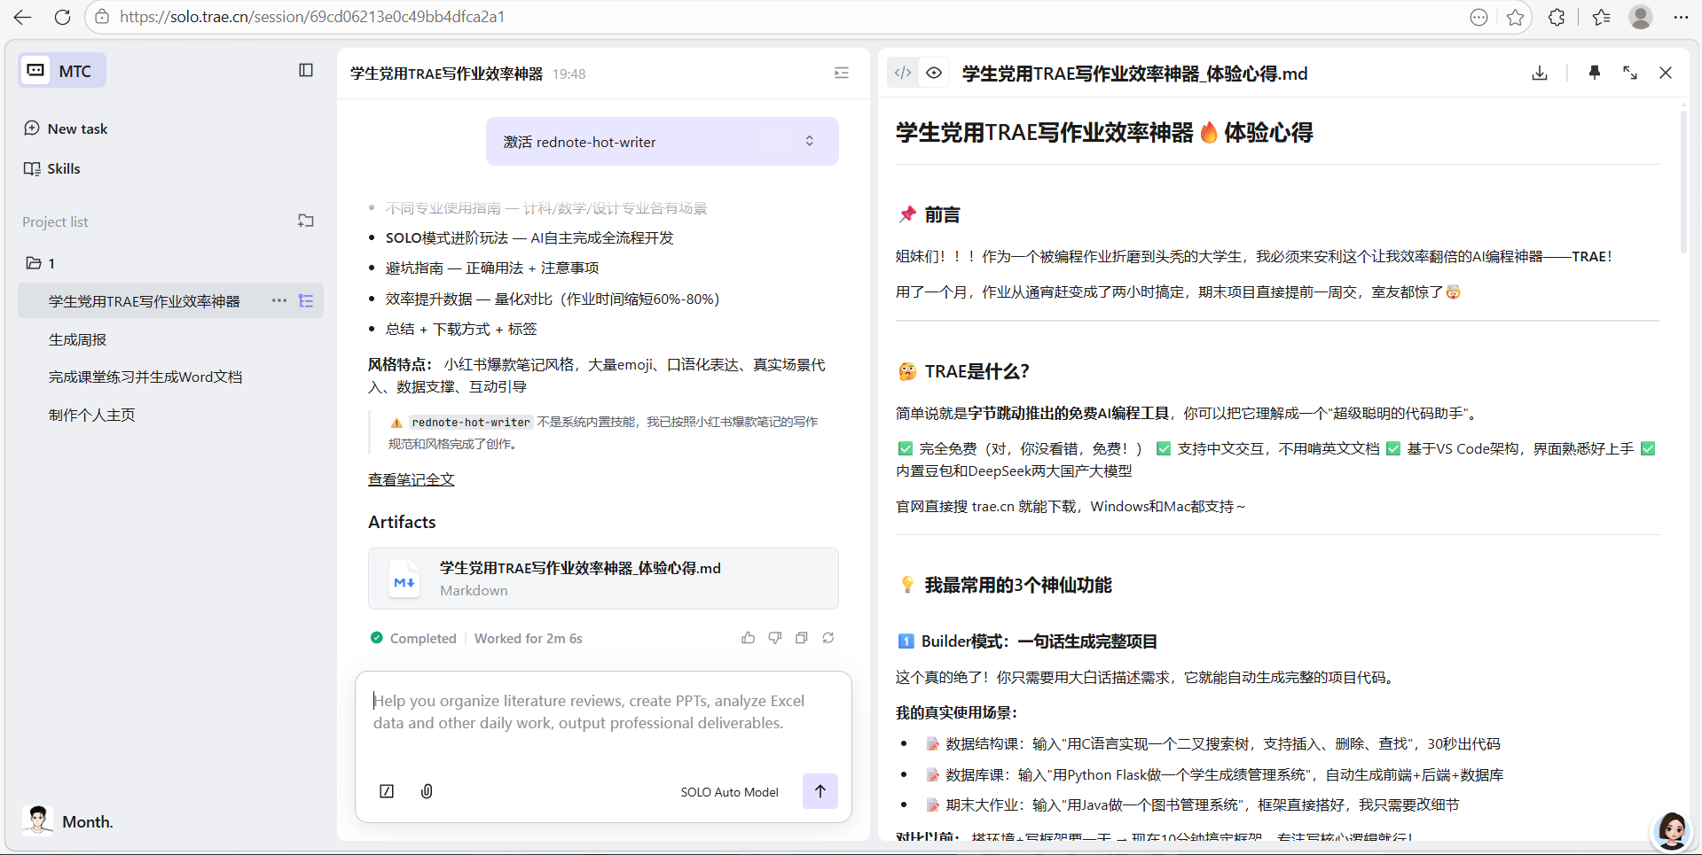Expand the rednote-hot-writer activation block
Image resolution: width=1702 pixels, height=855 pixels.
(x=809, y=142)
